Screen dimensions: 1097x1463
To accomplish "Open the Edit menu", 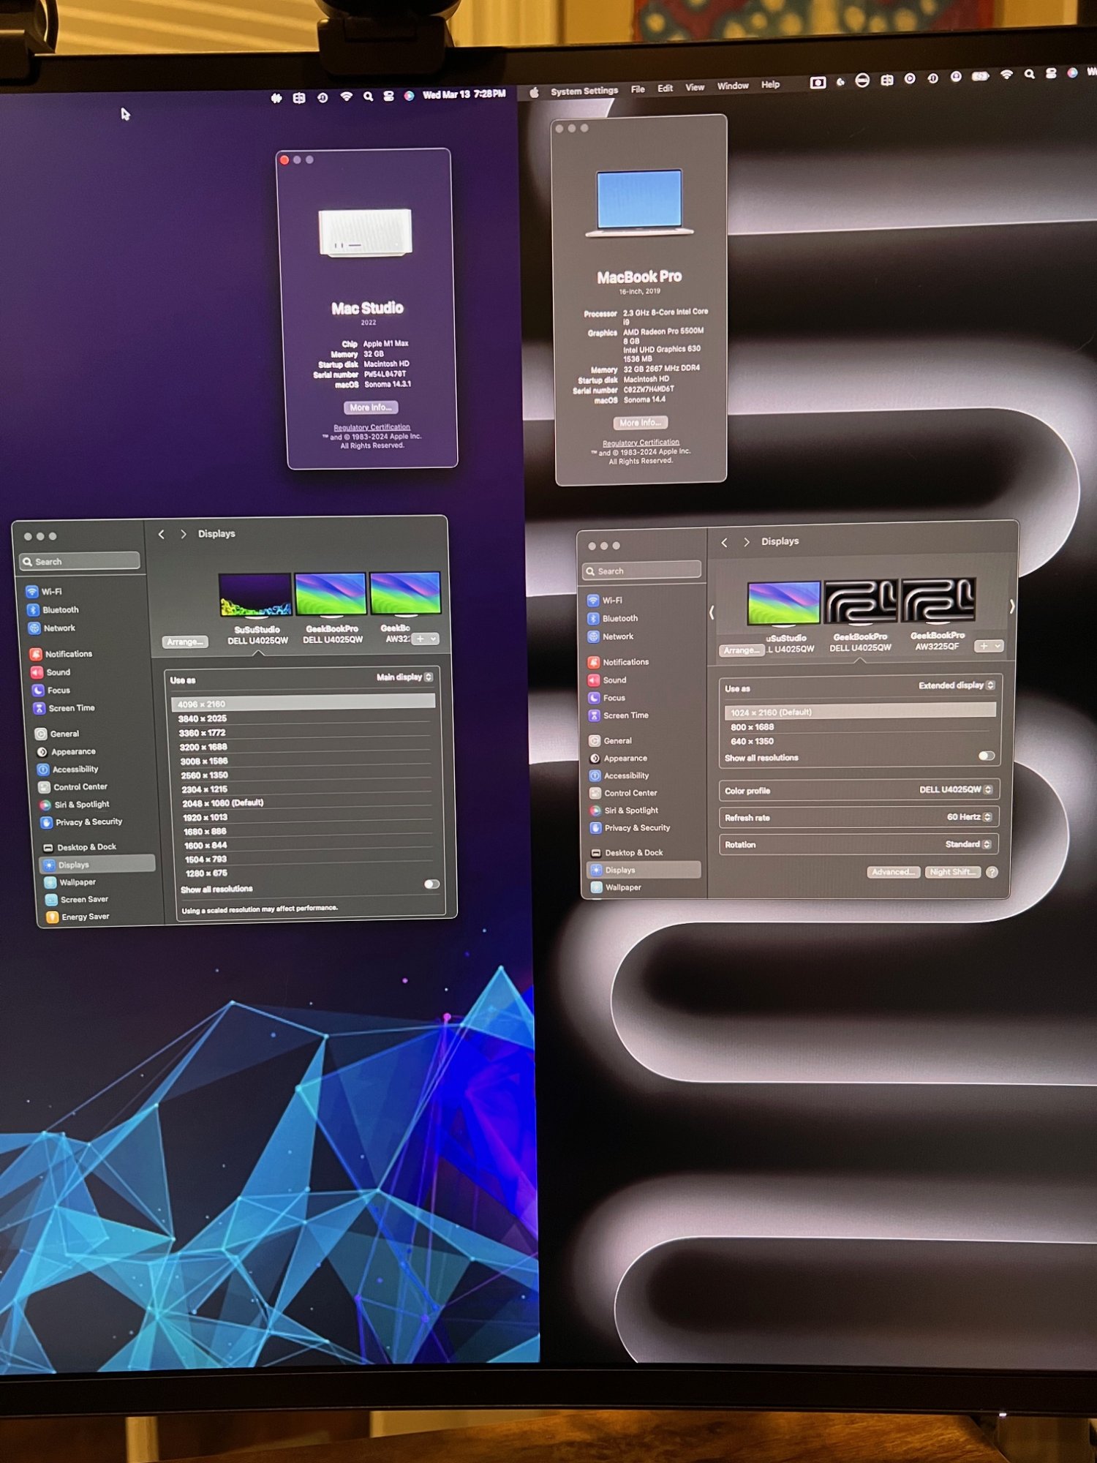I will (x=665, y=89).
